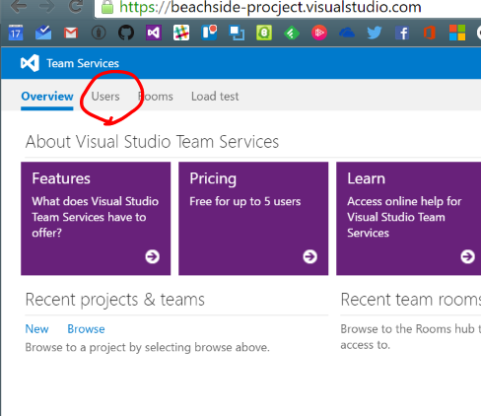Click the arrow on Pricing tile
Viewport: 481px width, 416px height.
click(310, 256)
